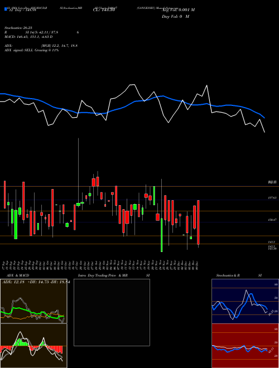Viewport: 279px width, 368px height.
Task: Click 'ADX signal: SELL Growing @ 11%' text
Action: coord(31,50)
